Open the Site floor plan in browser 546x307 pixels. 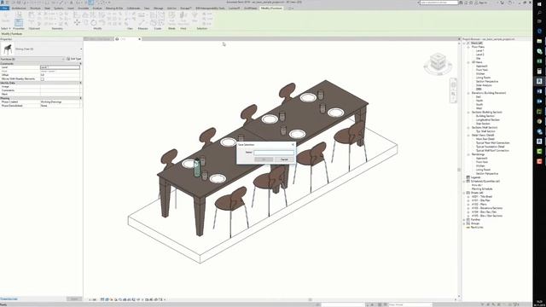pos(479,59)
